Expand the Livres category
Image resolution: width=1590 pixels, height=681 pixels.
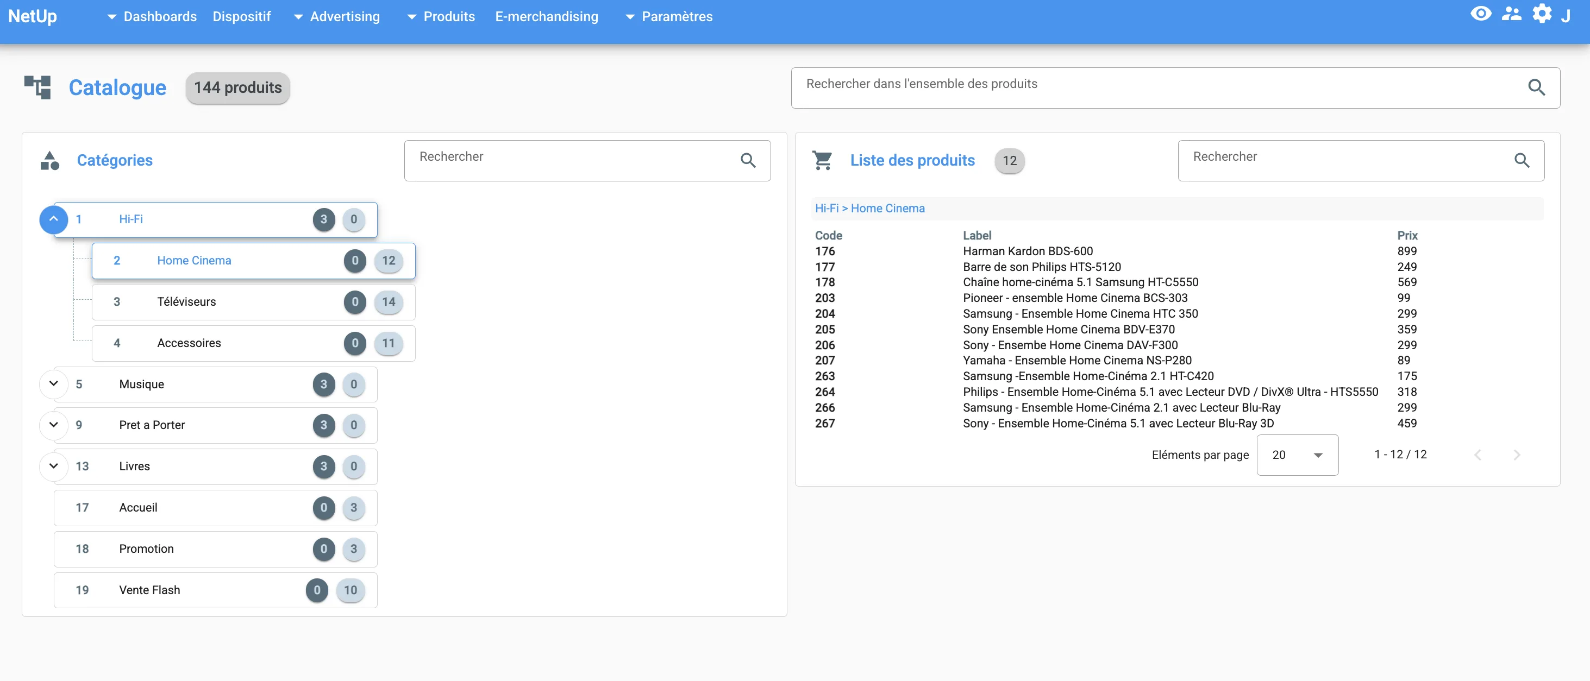[x=54, y=466]
